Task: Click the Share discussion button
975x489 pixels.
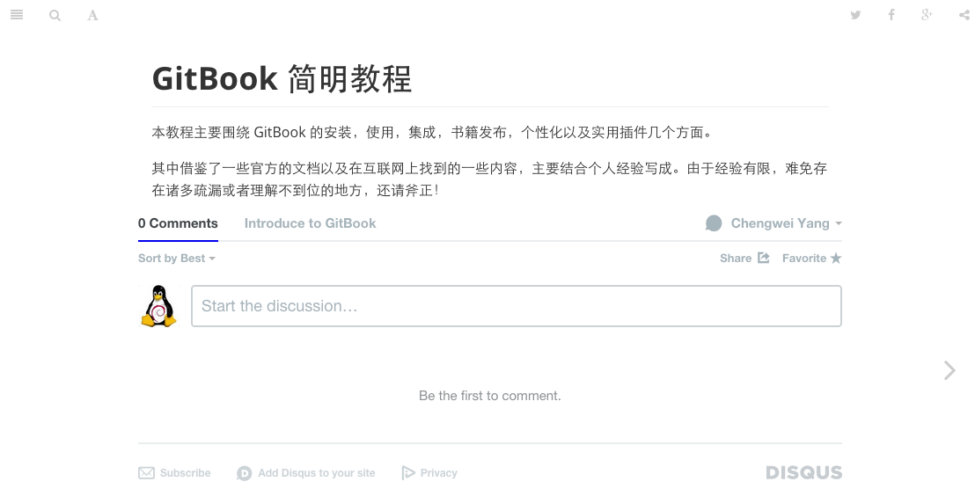Action: (744, 259)
